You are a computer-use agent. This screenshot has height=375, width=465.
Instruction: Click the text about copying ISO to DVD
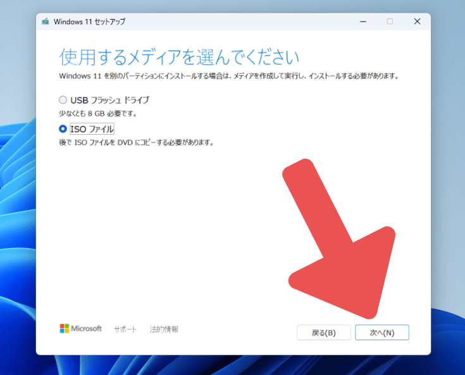[x=137, y=142]
